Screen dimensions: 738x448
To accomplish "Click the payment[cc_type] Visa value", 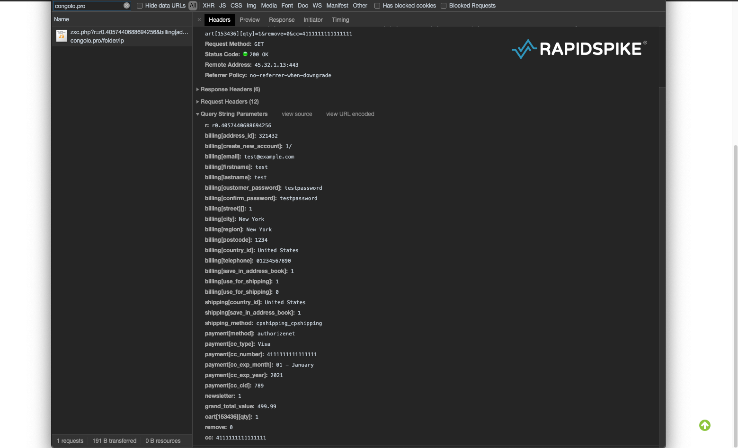I will (264, 344).
